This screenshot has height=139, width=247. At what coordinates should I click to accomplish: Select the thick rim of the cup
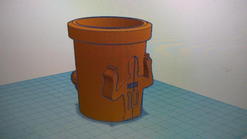point(110,31)
